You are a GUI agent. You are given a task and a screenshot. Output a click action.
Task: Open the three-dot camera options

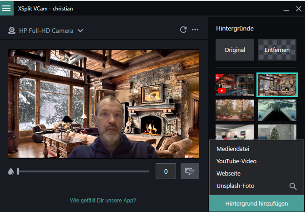pos(195,30)
